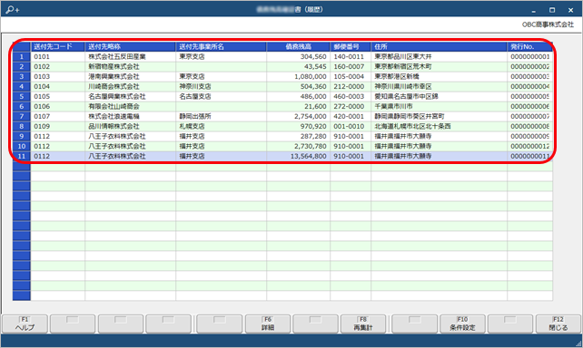The width and height of the screenshot is (583, 348).
Task: Click the F10 条件設定 button
Action: (x=462, y=324)
